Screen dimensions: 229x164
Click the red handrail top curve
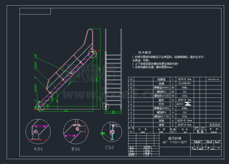pyautogui.click(x=90, y=30)
